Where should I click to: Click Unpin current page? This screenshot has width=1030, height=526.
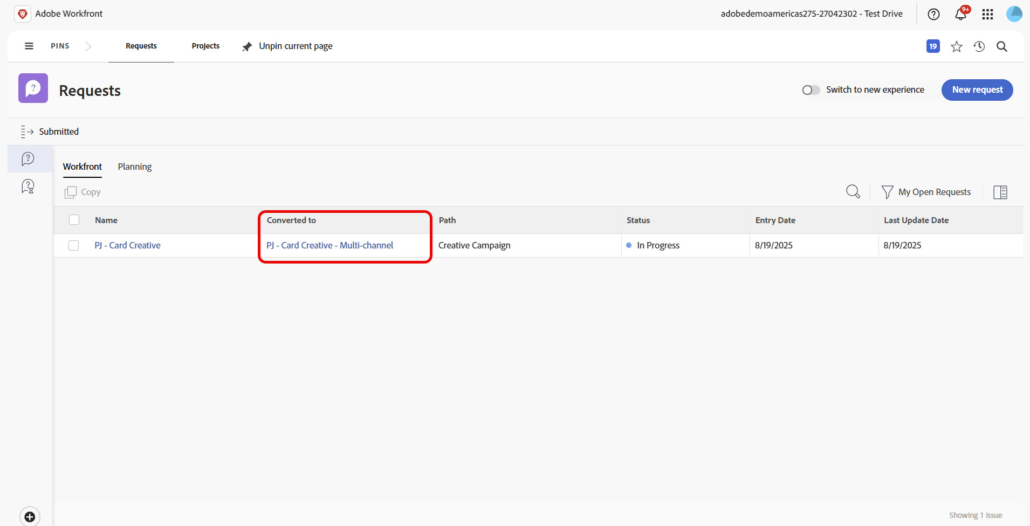[296, 46]
